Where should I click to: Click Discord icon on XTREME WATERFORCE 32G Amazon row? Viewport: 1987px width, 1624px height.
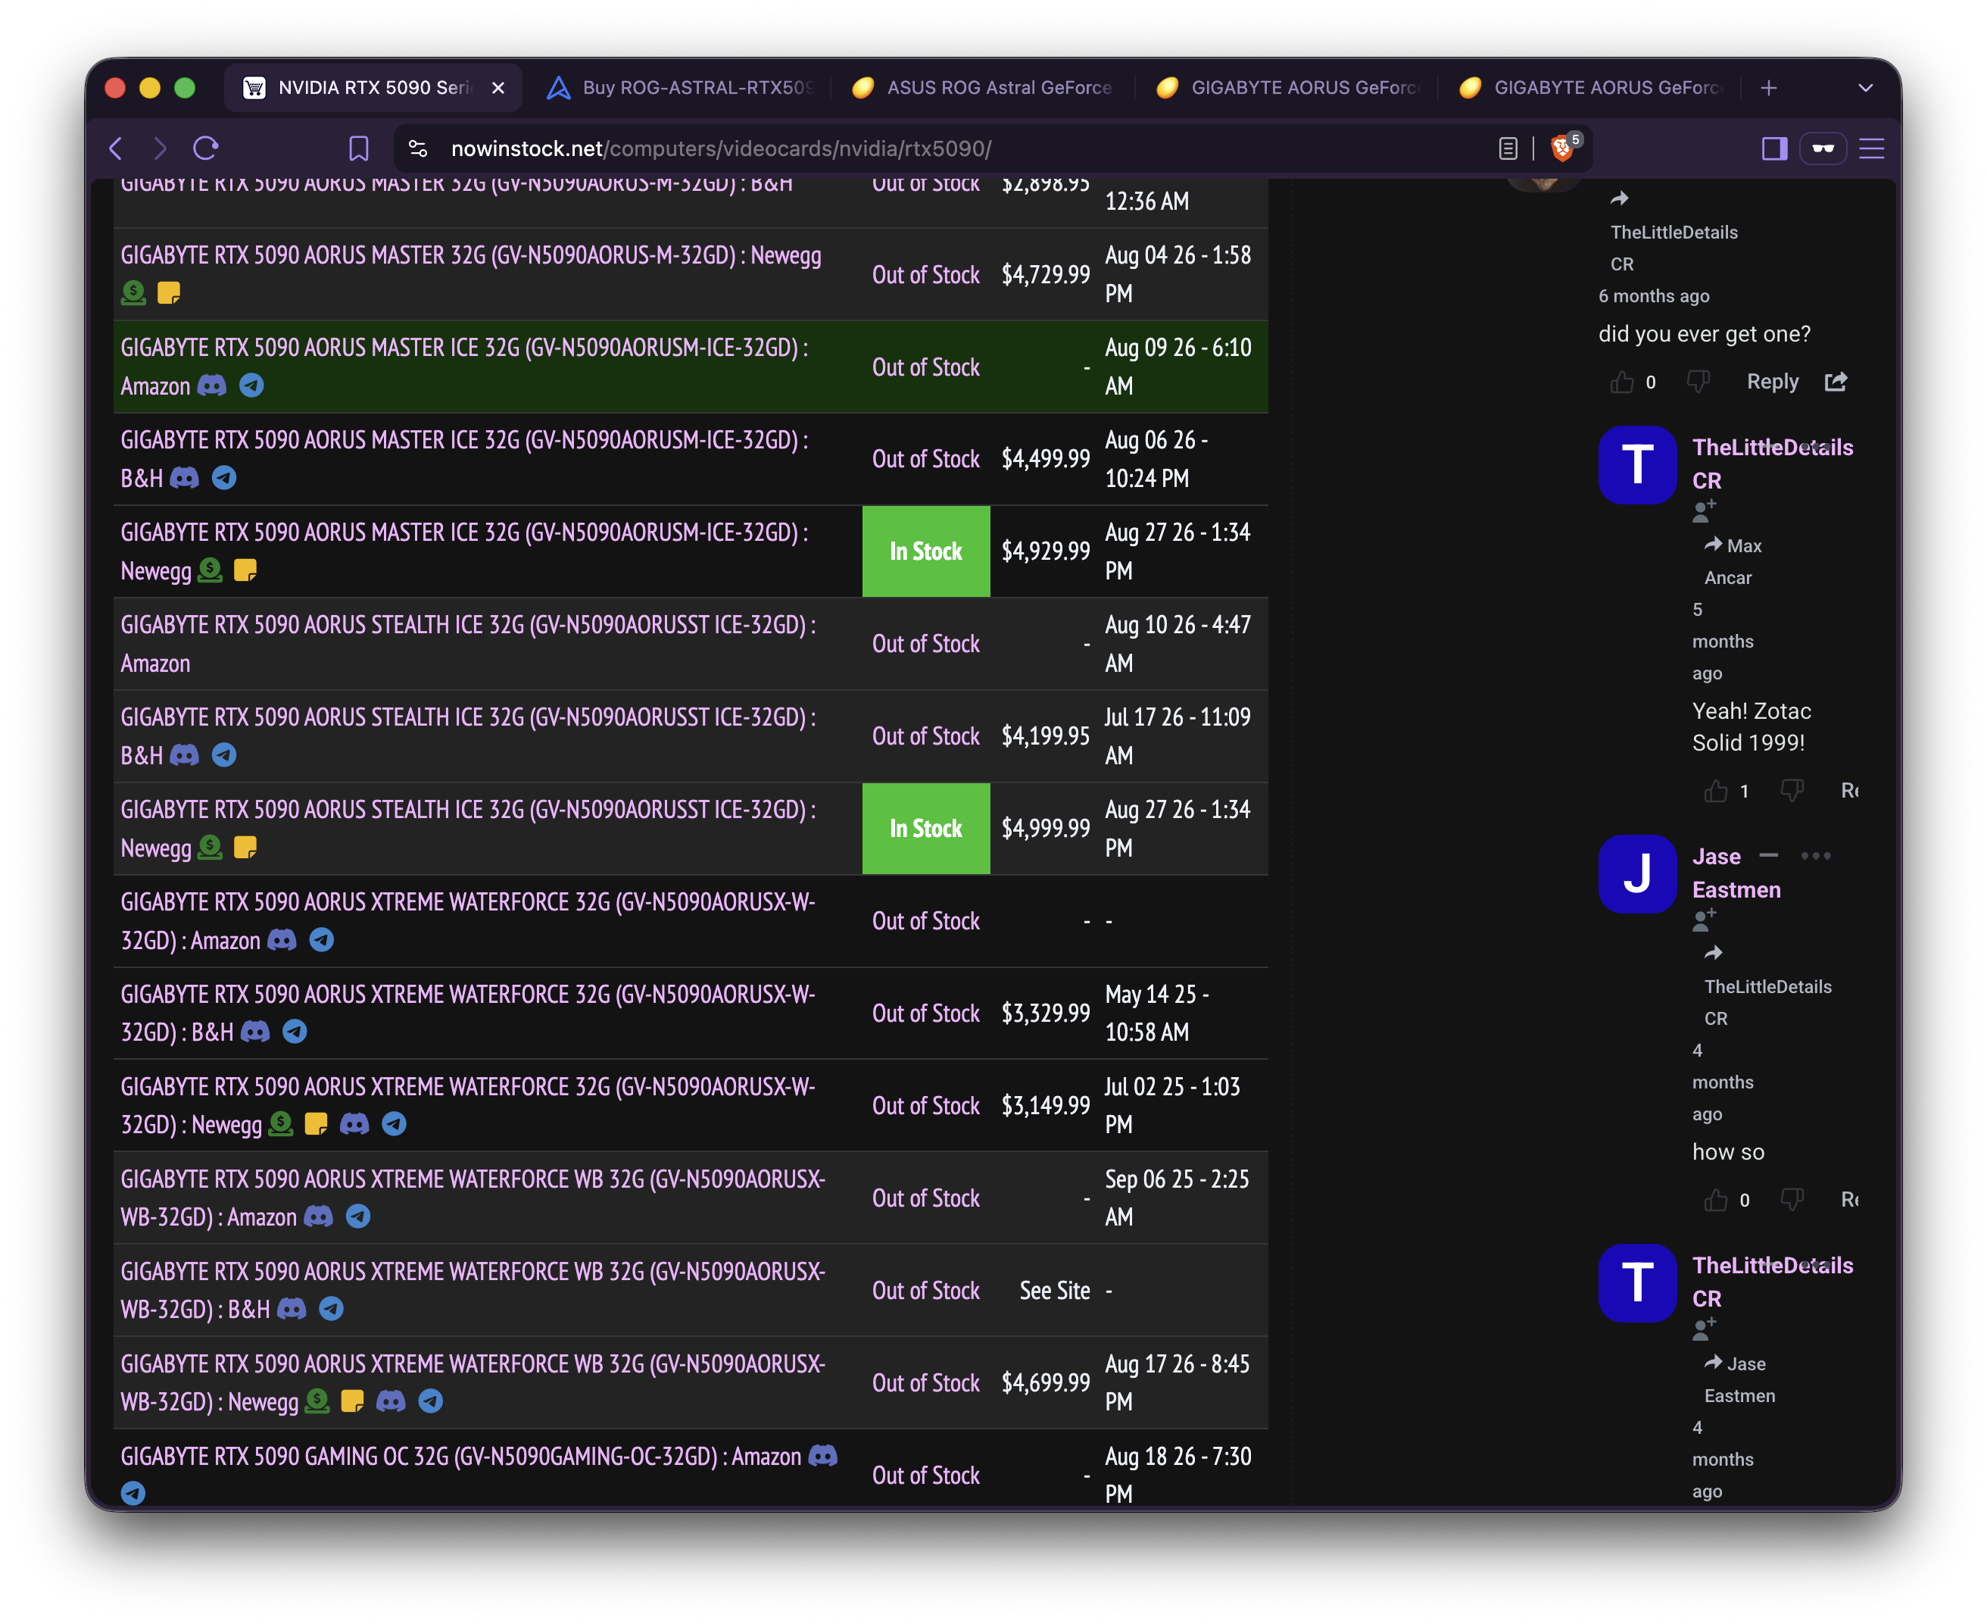282,940
